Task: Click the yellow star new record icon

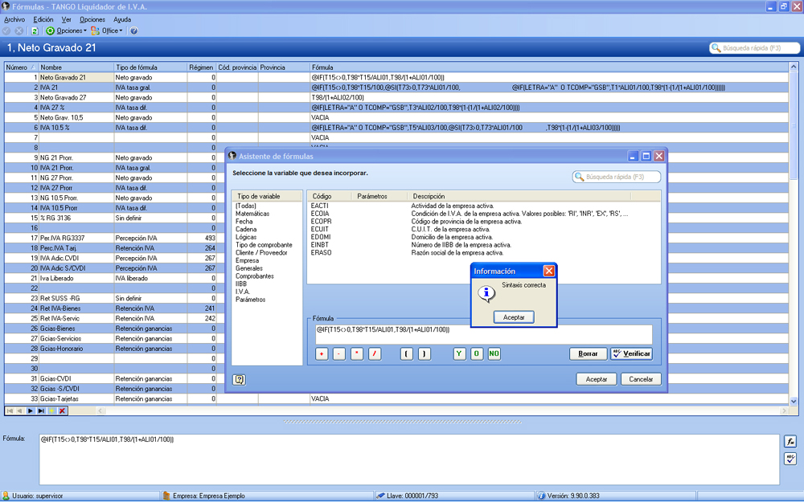Action: click(x=51, y=410)
